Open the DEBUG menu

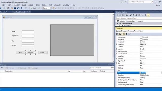[x=31, y=5]
